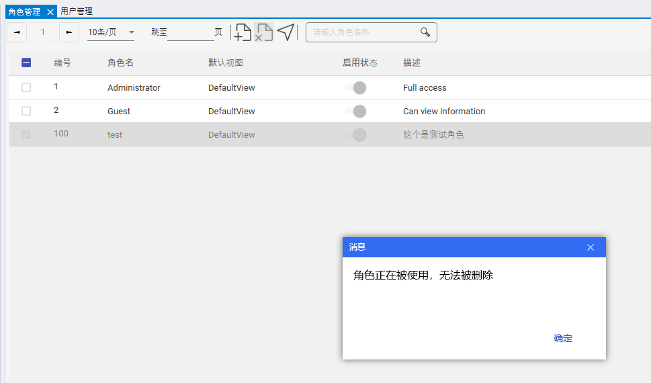
Task: Click the delete role icon
Action: [264, 32]
